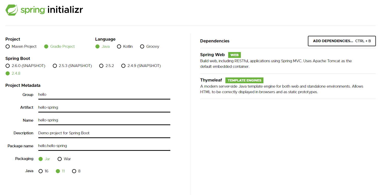Click the Language section heading
The height and width of the screenshot is (195, 383).
point(105,39)
